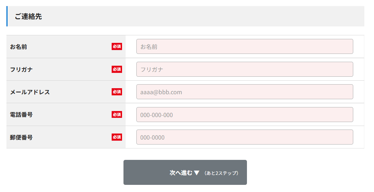Click the あと2ステップ text on button
The image size is (374, 192).
pos(221,173)
